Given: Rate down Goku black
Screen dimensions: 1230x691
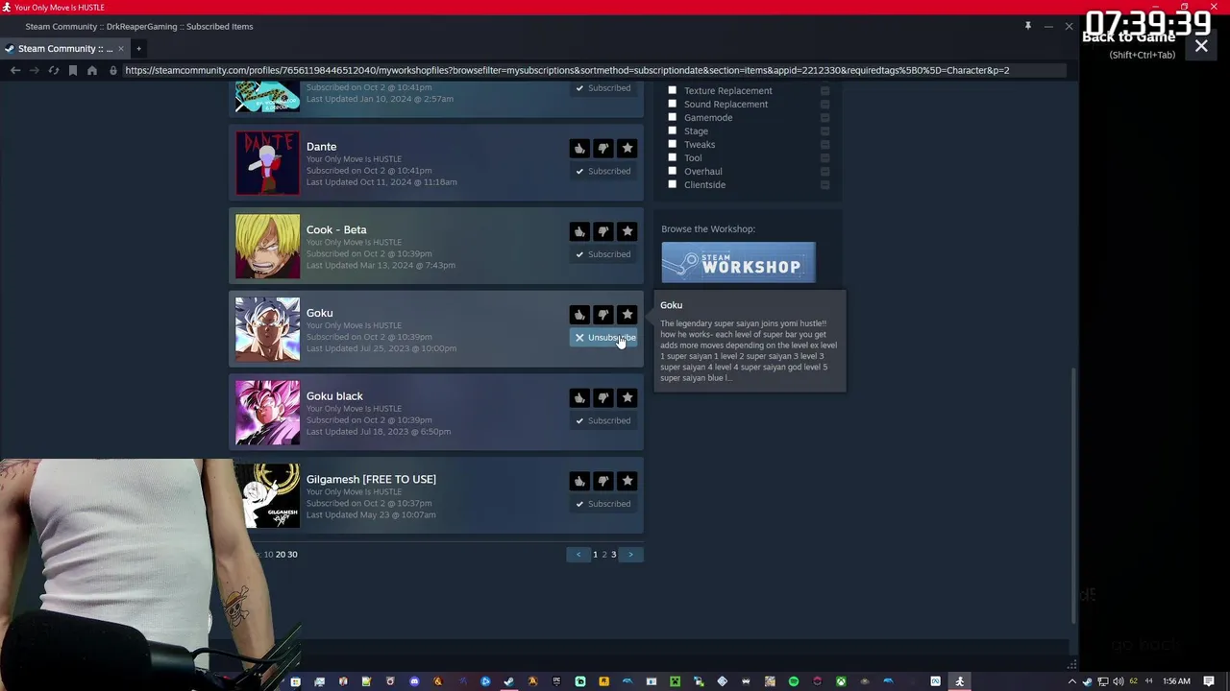Looking at the screenshot, I should (x=603, y=397).
